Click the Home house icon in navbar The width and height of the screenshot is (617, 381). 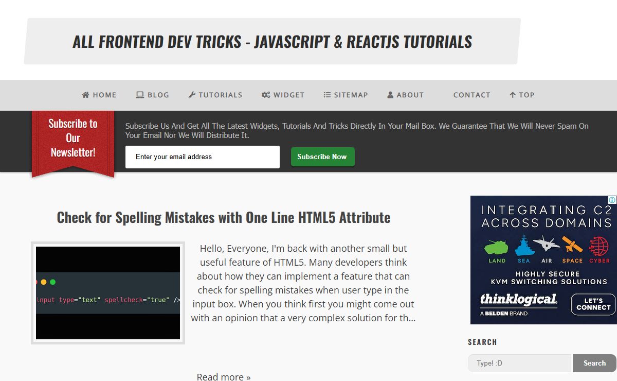point(86,95)
